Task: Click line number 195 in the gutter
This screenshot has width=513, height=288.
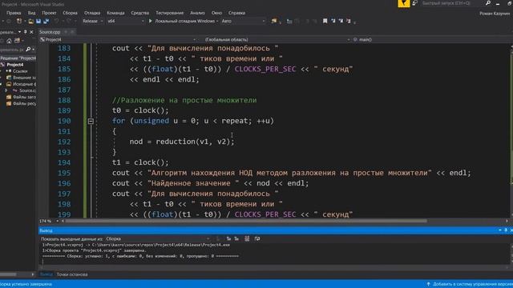Action: coord(64,173)
